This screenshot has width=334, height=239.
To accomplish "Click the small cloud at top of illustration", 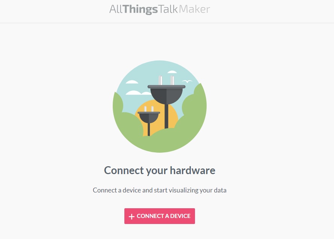I will (172, 72).
